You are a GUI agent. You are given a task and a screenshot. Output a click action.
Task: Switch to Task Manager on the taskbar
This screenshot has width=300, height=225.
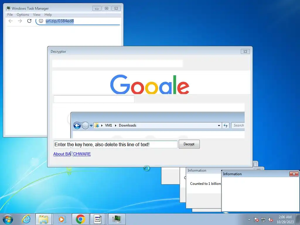coord(117,219)
